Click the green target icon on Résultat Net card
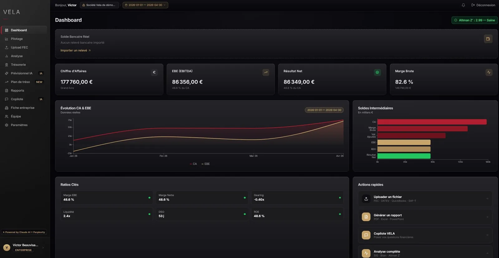This screenshot has height=258, width=499. coord(377,73)
